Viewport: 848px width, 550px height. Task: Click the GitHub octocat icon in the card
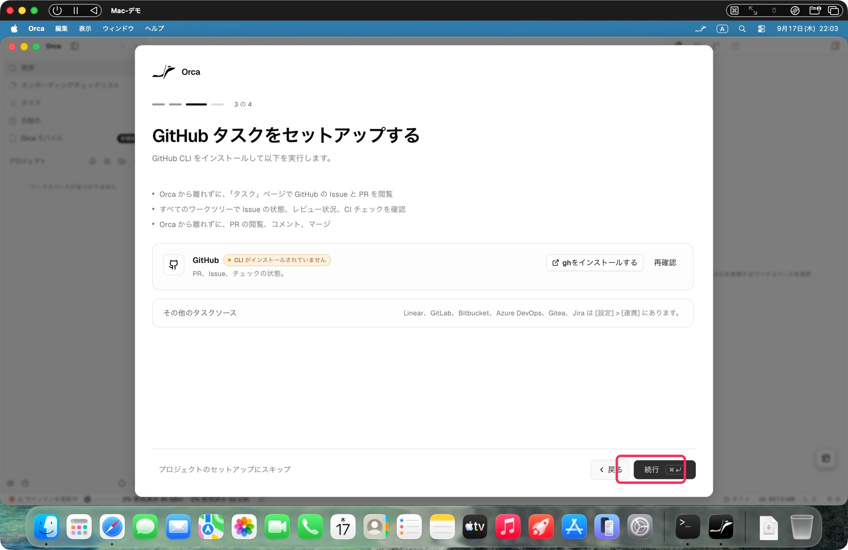tap(173, 264)
